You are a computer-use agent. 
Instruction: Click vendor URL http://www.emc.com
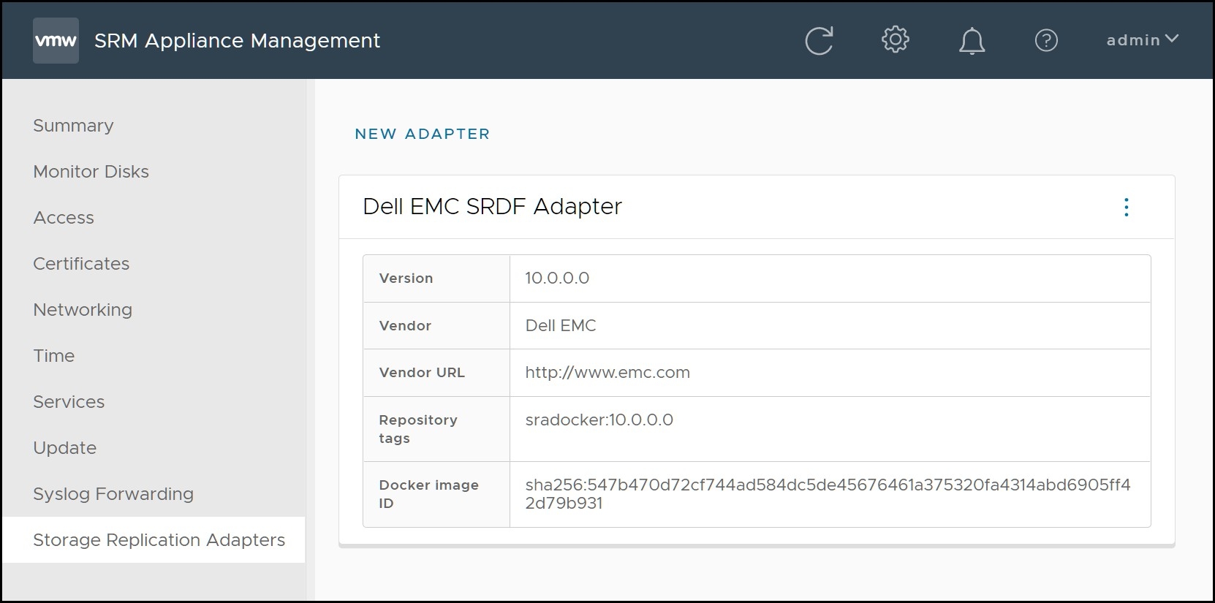pyautogui.click(x=607, y=373)
